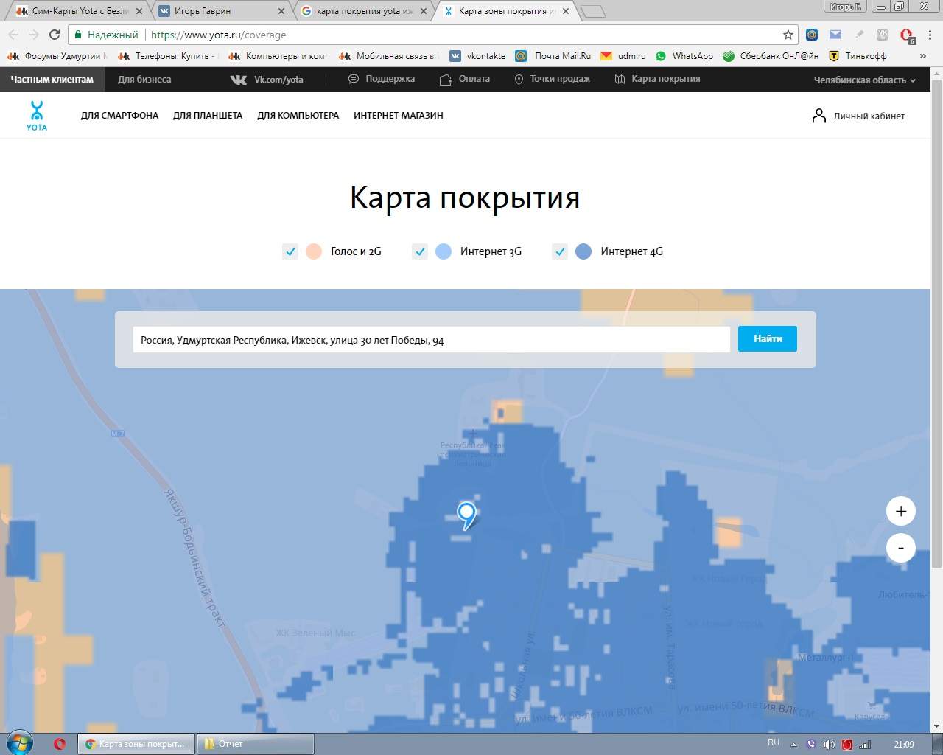Open Тинькофф bookmark

click(x=858, y=56)
